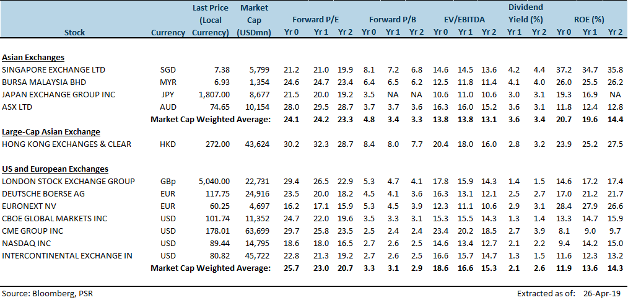
Task: Select London Stock Exchange's price "5,040.00"
Action: [214, 181]
